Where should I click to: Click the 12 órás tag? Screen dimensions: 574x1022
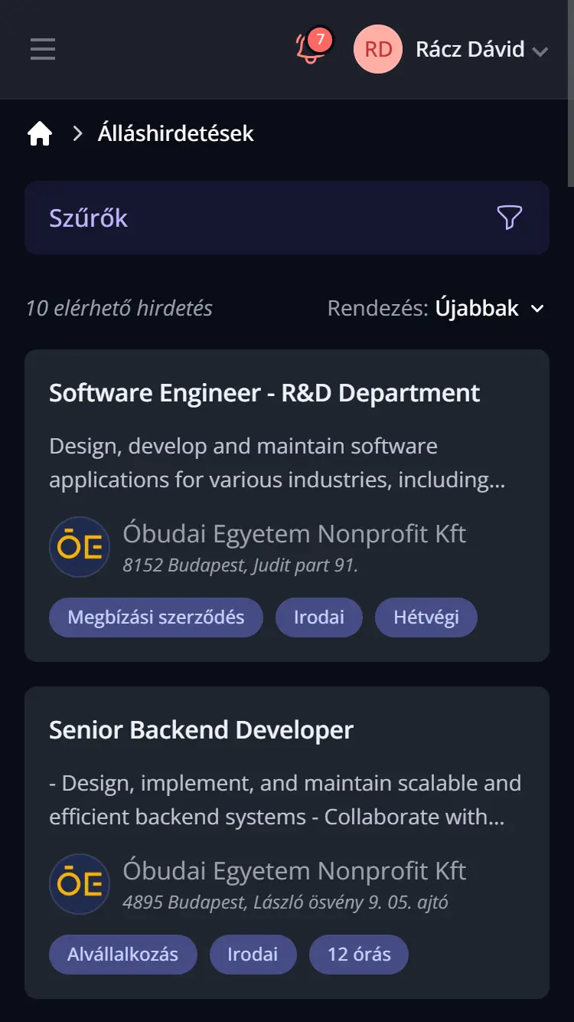358,955
